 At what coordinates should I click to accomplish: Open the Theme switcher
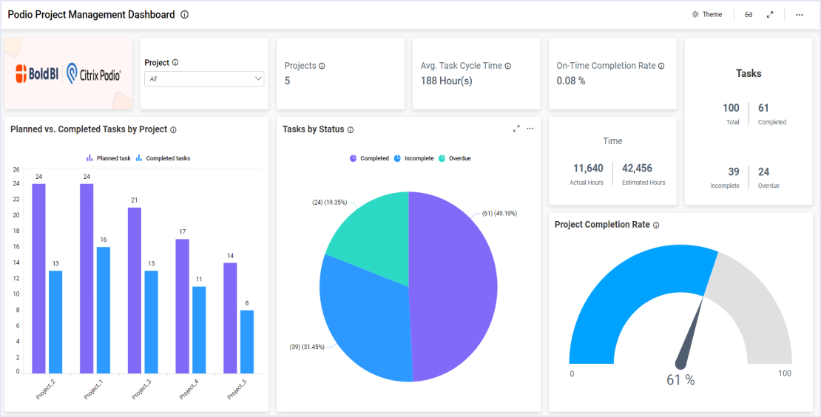click(x=706, y=15)
